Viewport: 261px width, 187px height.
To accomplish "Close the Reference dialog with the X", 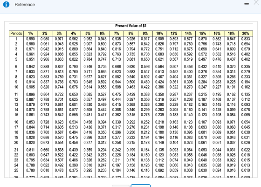I will pyautogui.click(x=257, y=2).
